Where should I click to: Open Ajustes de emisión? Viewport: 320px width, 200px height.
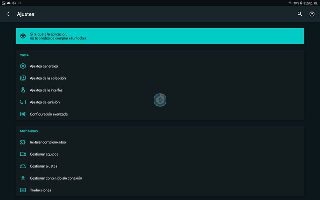click(45, 102)
